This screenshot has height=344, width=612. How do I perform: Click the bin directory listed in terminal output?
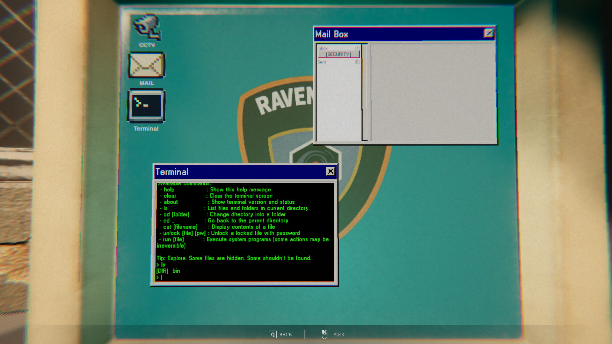[x=176, y=271]
